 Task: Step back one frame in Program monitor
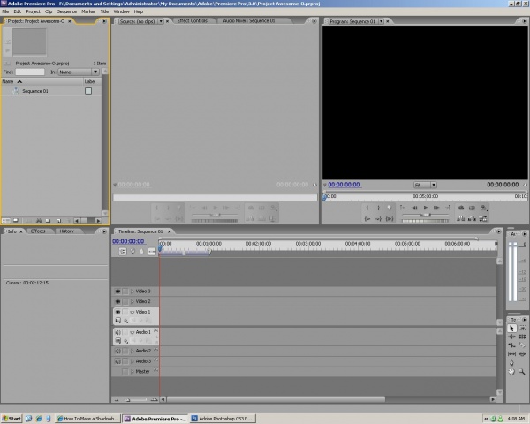tap(413, 208)
